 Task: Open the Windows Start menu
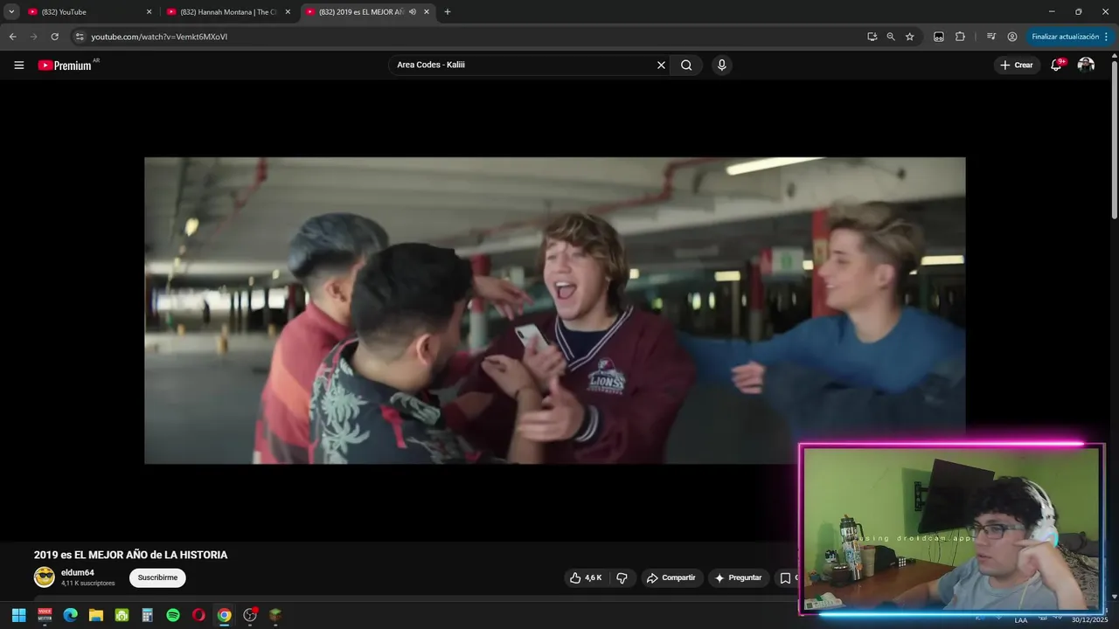pyautogui.click(x=18, y=615)
